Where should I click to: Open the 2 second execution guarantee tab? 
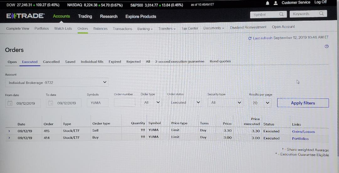(x=180, y=61)
